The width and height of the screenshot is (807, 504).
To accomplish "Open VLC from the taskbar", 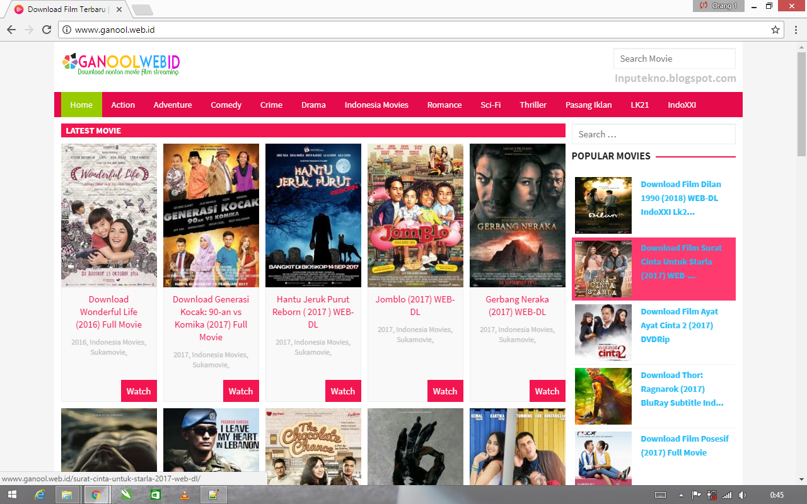I will coord(183,495).
